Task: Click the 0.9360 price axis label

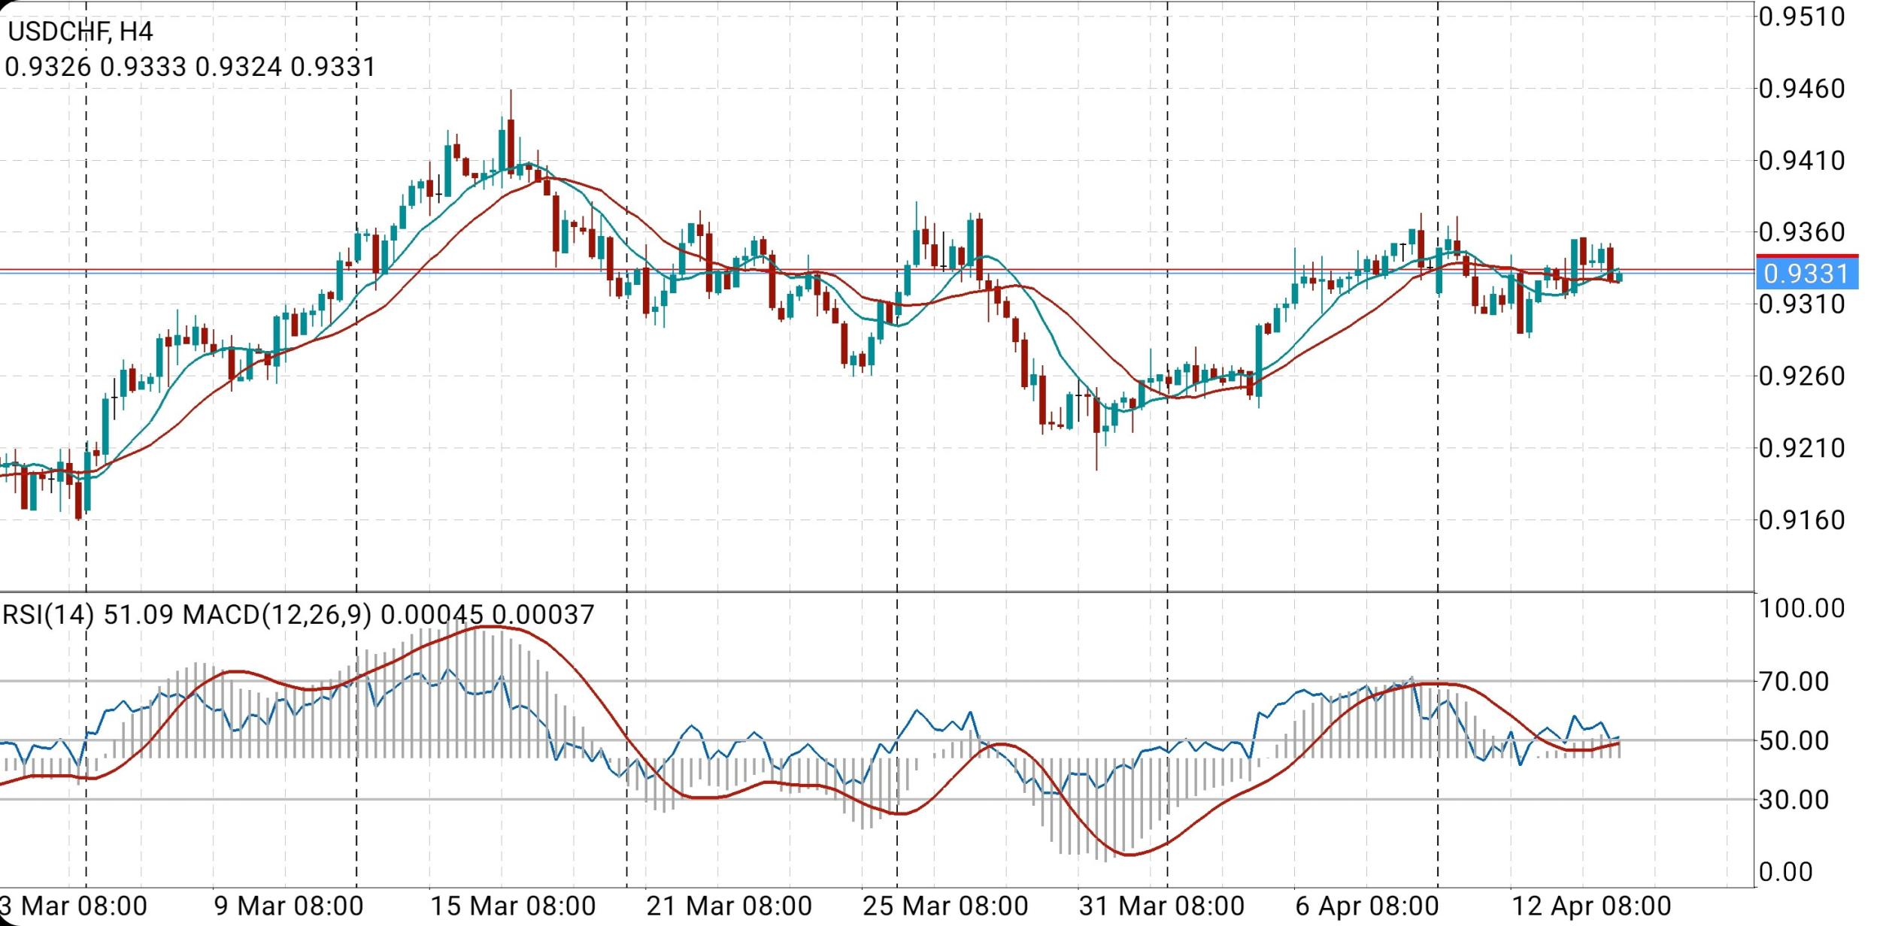Action: coord(1802,232)
